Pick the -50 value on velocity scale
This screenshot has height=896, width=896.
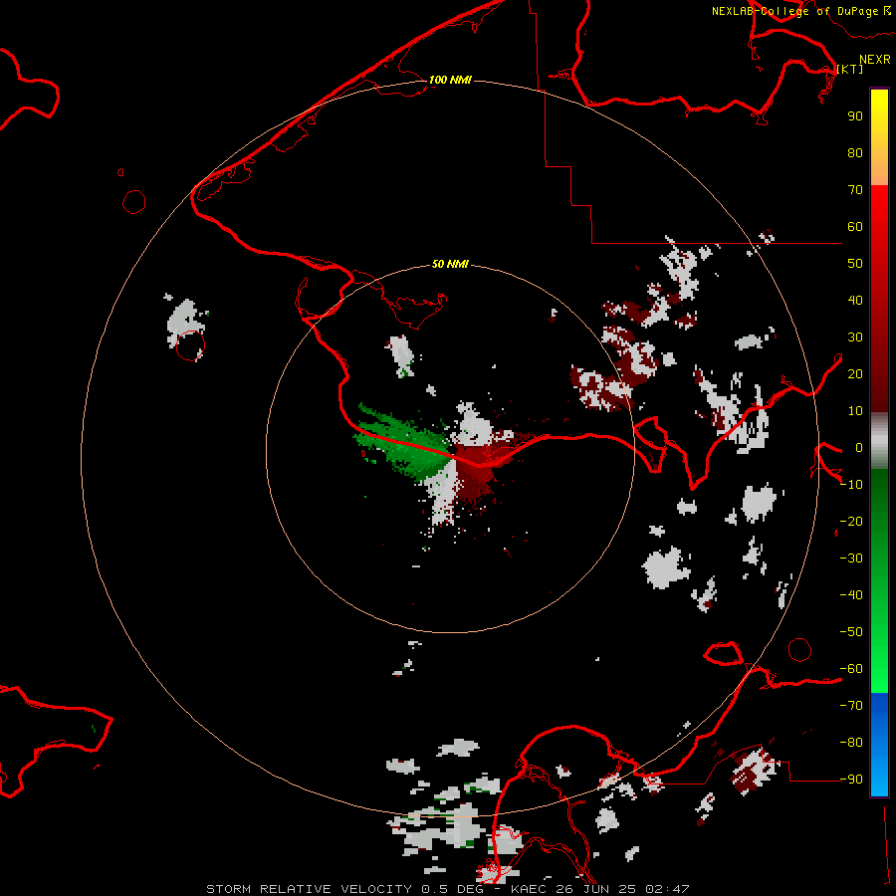pos(851,632)
